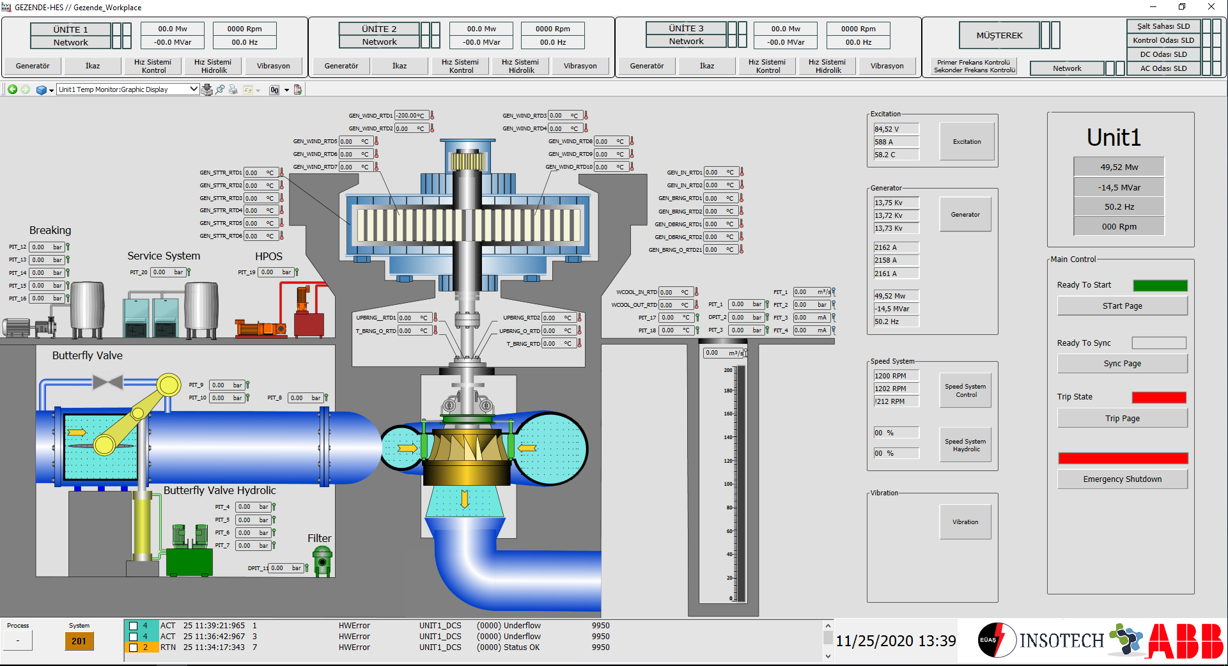Click the download-to-device icon beside display dropdown

coord(207,89)
